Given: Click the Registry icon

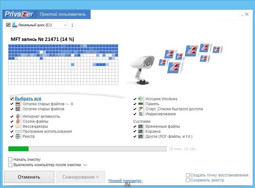Looking at the screenshot, I should coord(18,136).
